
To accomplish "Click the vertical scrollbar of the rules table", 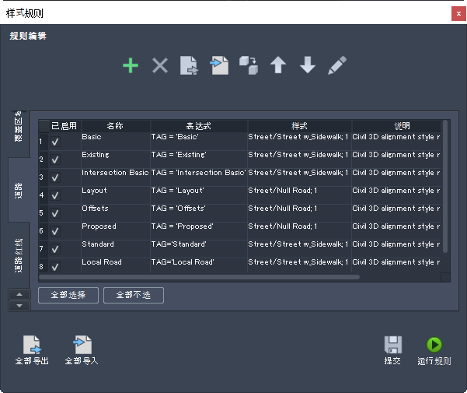I will tap(445, 186).
